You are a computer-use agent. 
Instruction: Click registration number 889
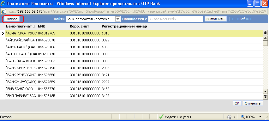(105, 54)
